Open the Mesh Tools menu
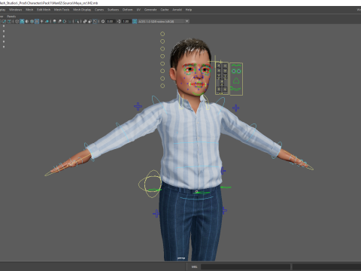 [x=62, y=10]
